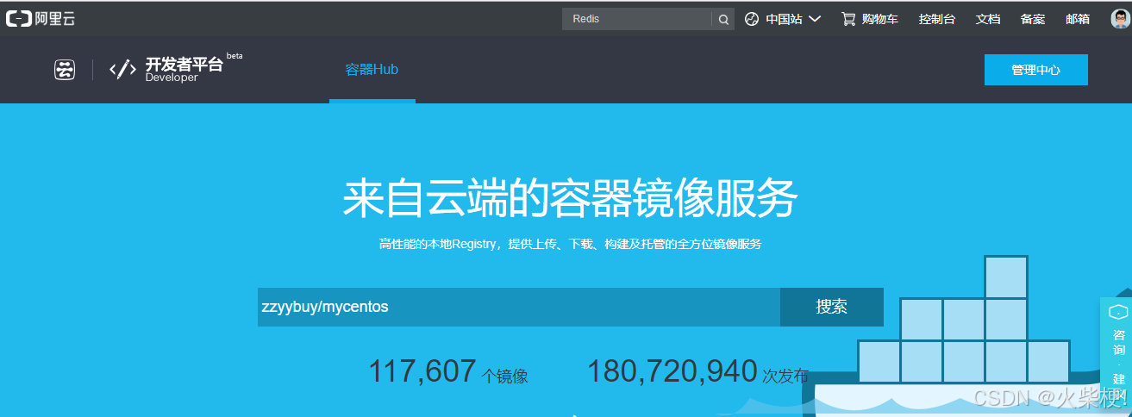The width and height of the screenshot is (1132, 417).
Task: Open the 控制台 console link
Action: (937, 19)
